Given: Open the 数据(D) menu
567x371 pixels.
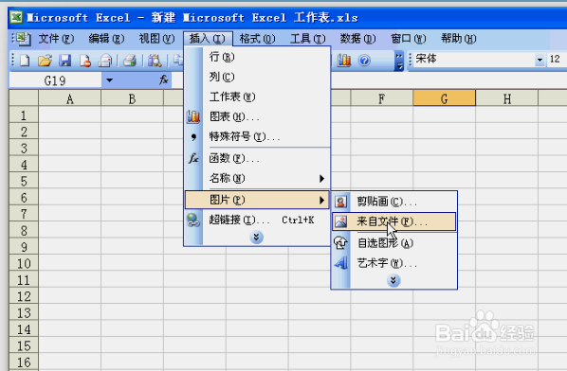Looking at the screenshot, I should [358, 39].
